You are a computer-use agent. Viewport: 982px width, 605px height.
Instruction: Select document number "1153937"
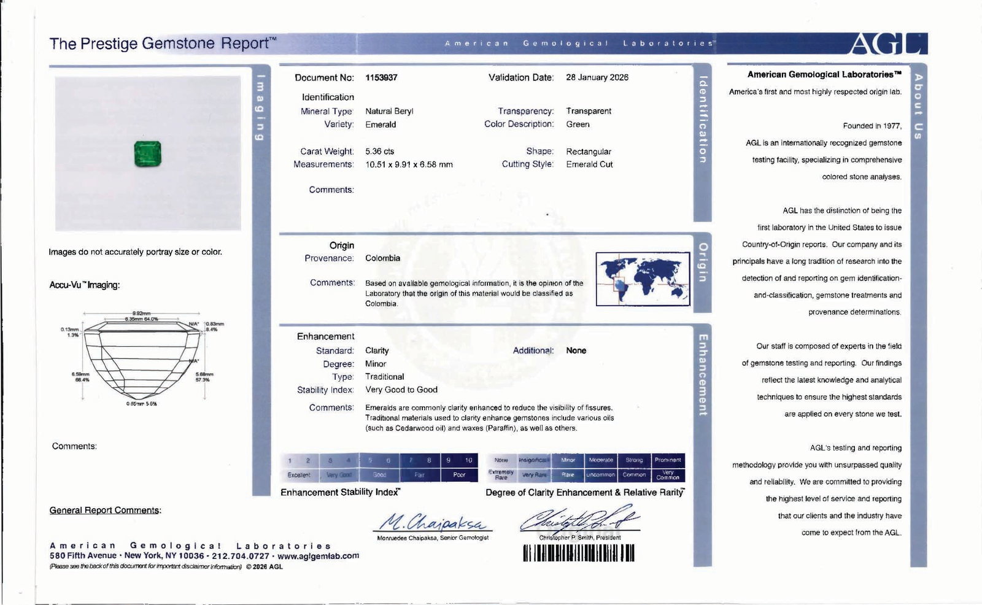(x=381, y=78)
